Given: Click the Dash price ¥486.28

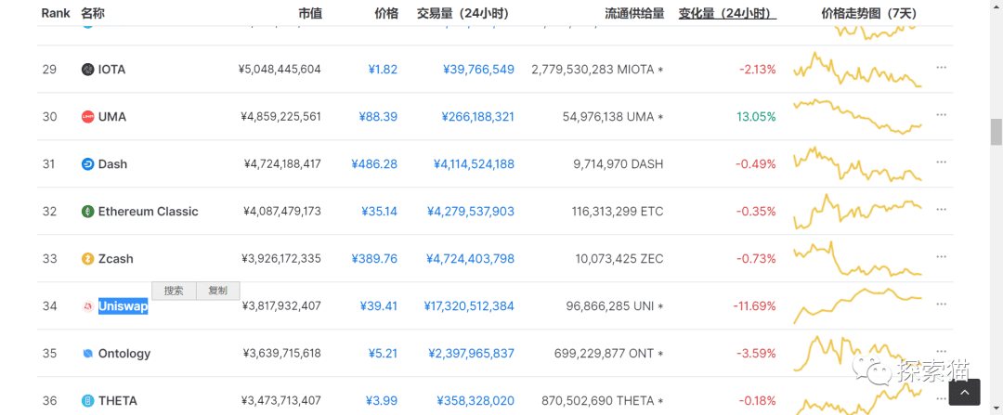Looking at the screenshot, I should point(374,164).
